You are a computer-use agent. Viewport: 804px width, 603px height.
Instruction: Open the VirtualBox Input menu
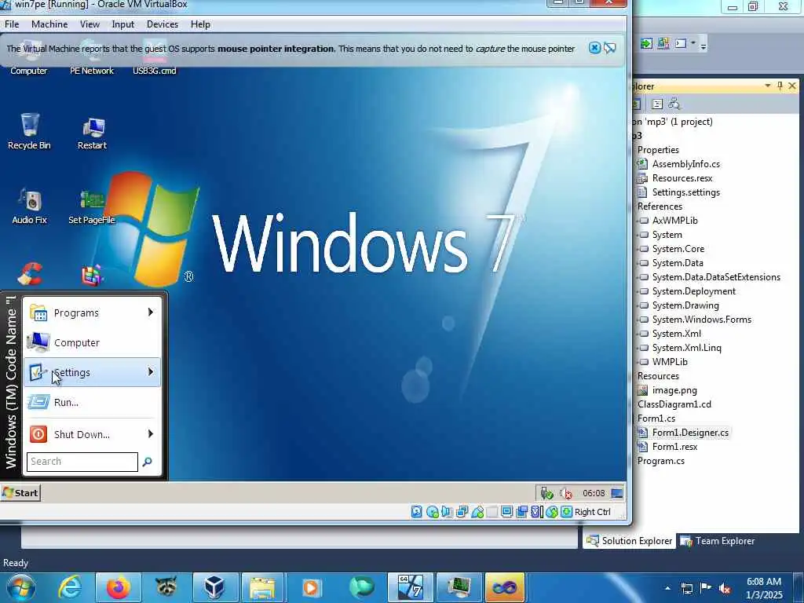[123, 24]
